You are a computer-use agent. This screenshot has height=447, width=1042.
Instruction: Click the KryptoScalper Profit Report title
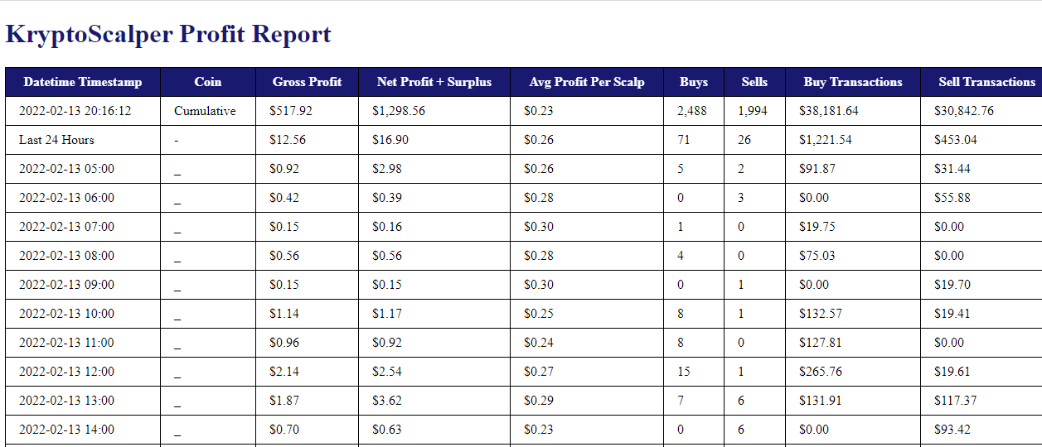pos(168,34)
